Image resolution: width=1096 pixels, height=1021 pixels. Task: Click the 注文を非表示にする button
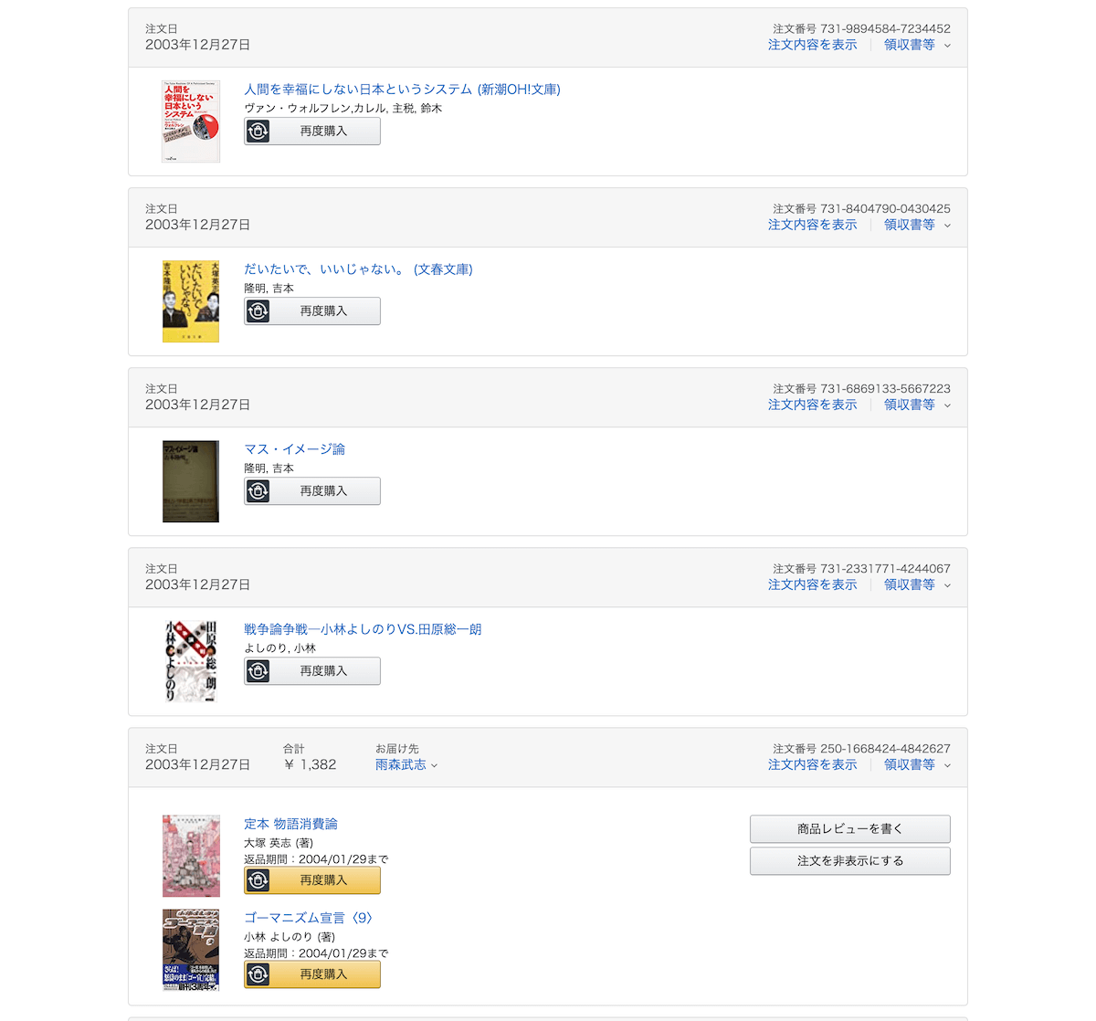[x=850, y=861]
